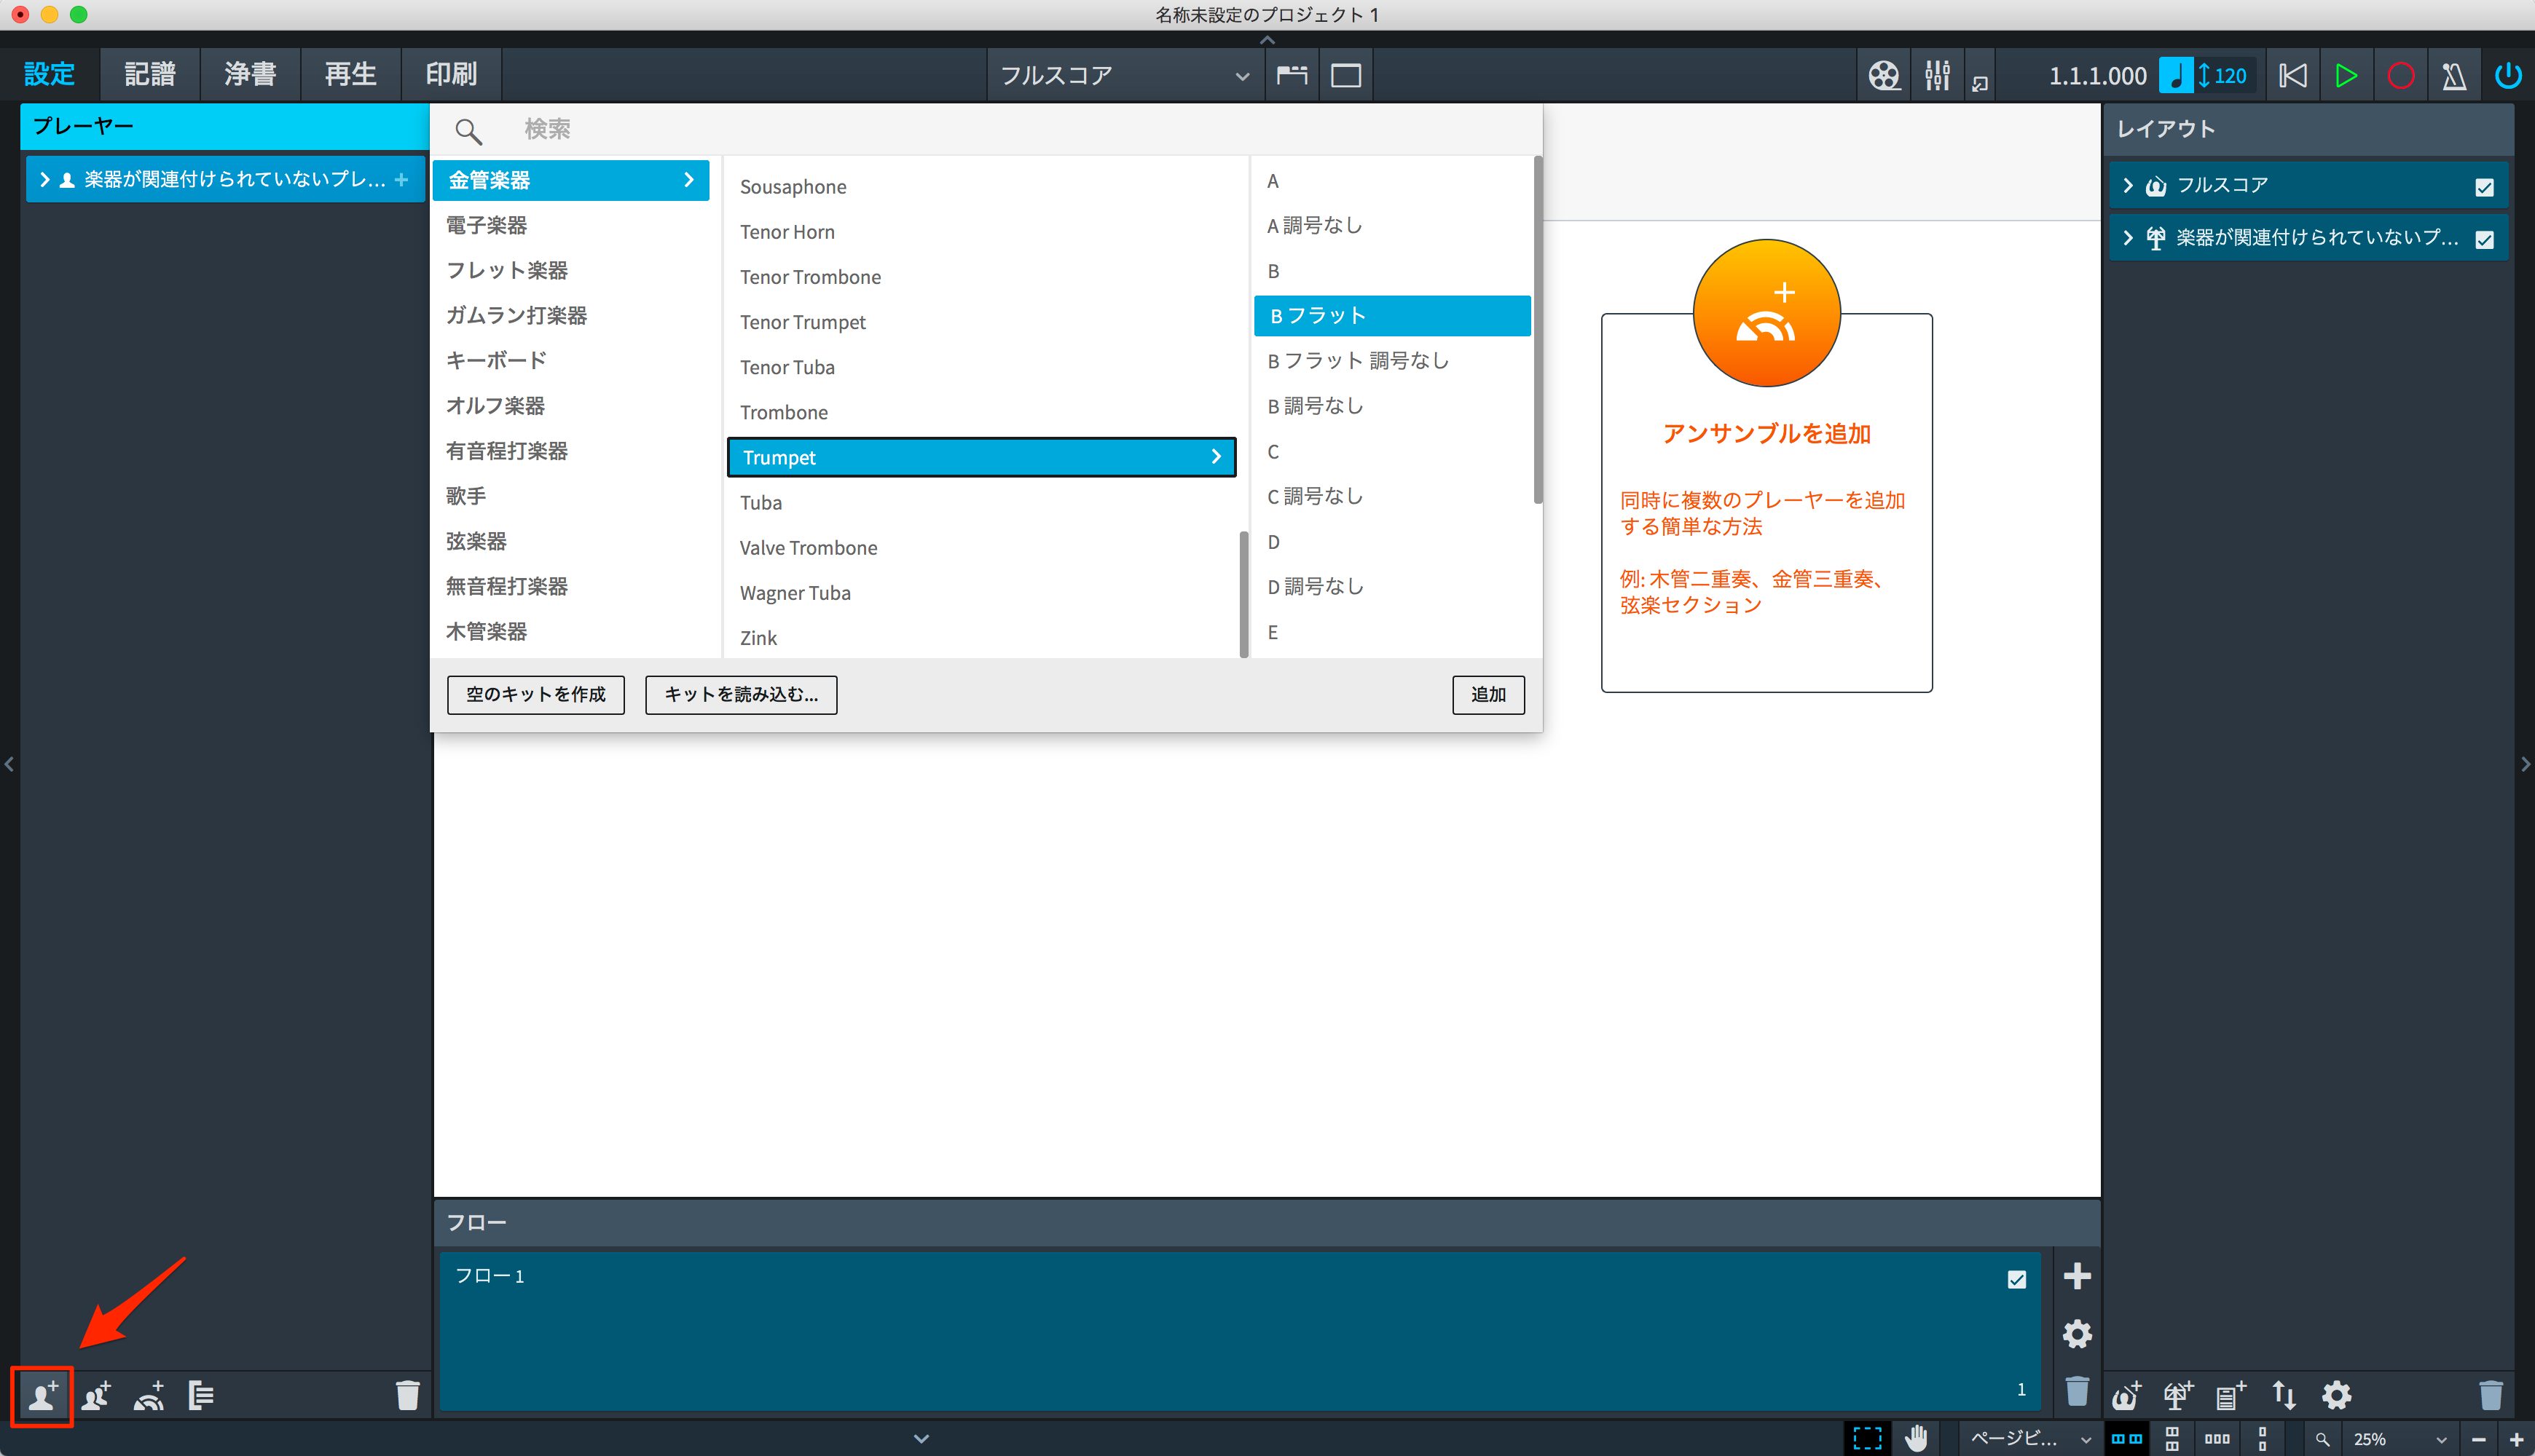Click the red record button

tap(2400, 75)
